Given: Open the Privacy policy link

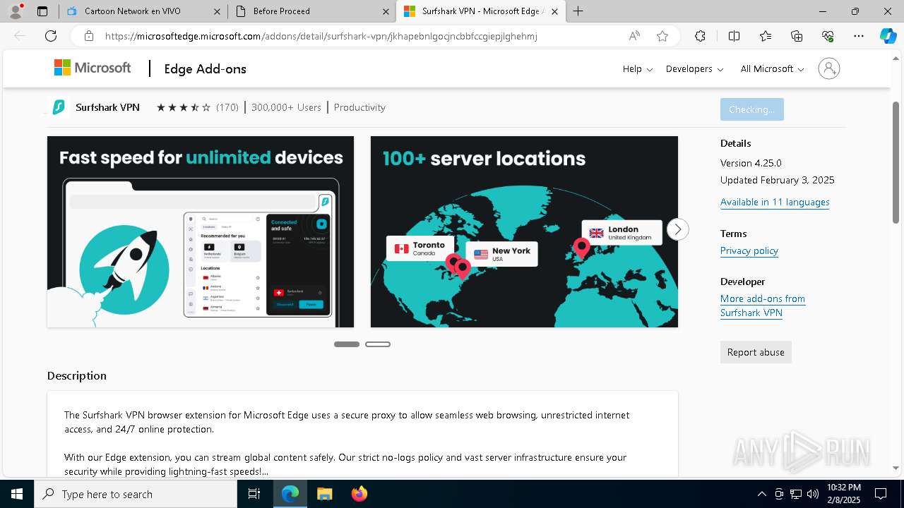Looking at the screenshot, I should [749, 250].
